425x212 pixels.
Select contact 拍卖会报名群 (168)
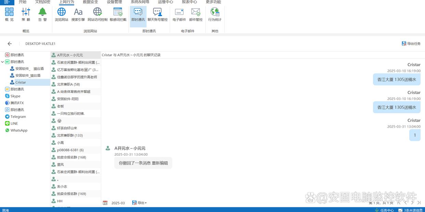tap(76, 157)
